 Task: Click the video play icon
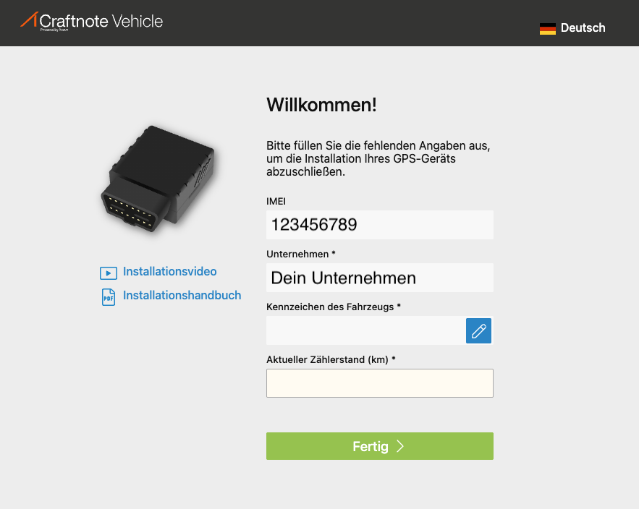click(109, 273)
